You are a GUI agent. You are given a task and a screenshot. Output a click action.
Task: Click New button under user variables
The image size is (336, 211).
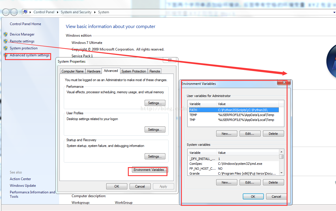click(227, 133)
